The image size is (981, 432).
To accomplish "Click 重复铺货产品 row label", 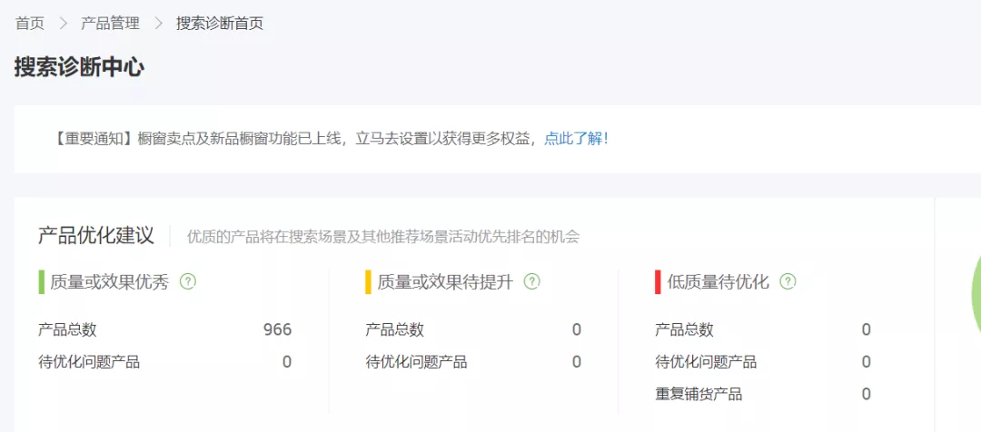I will click(699, 395).
